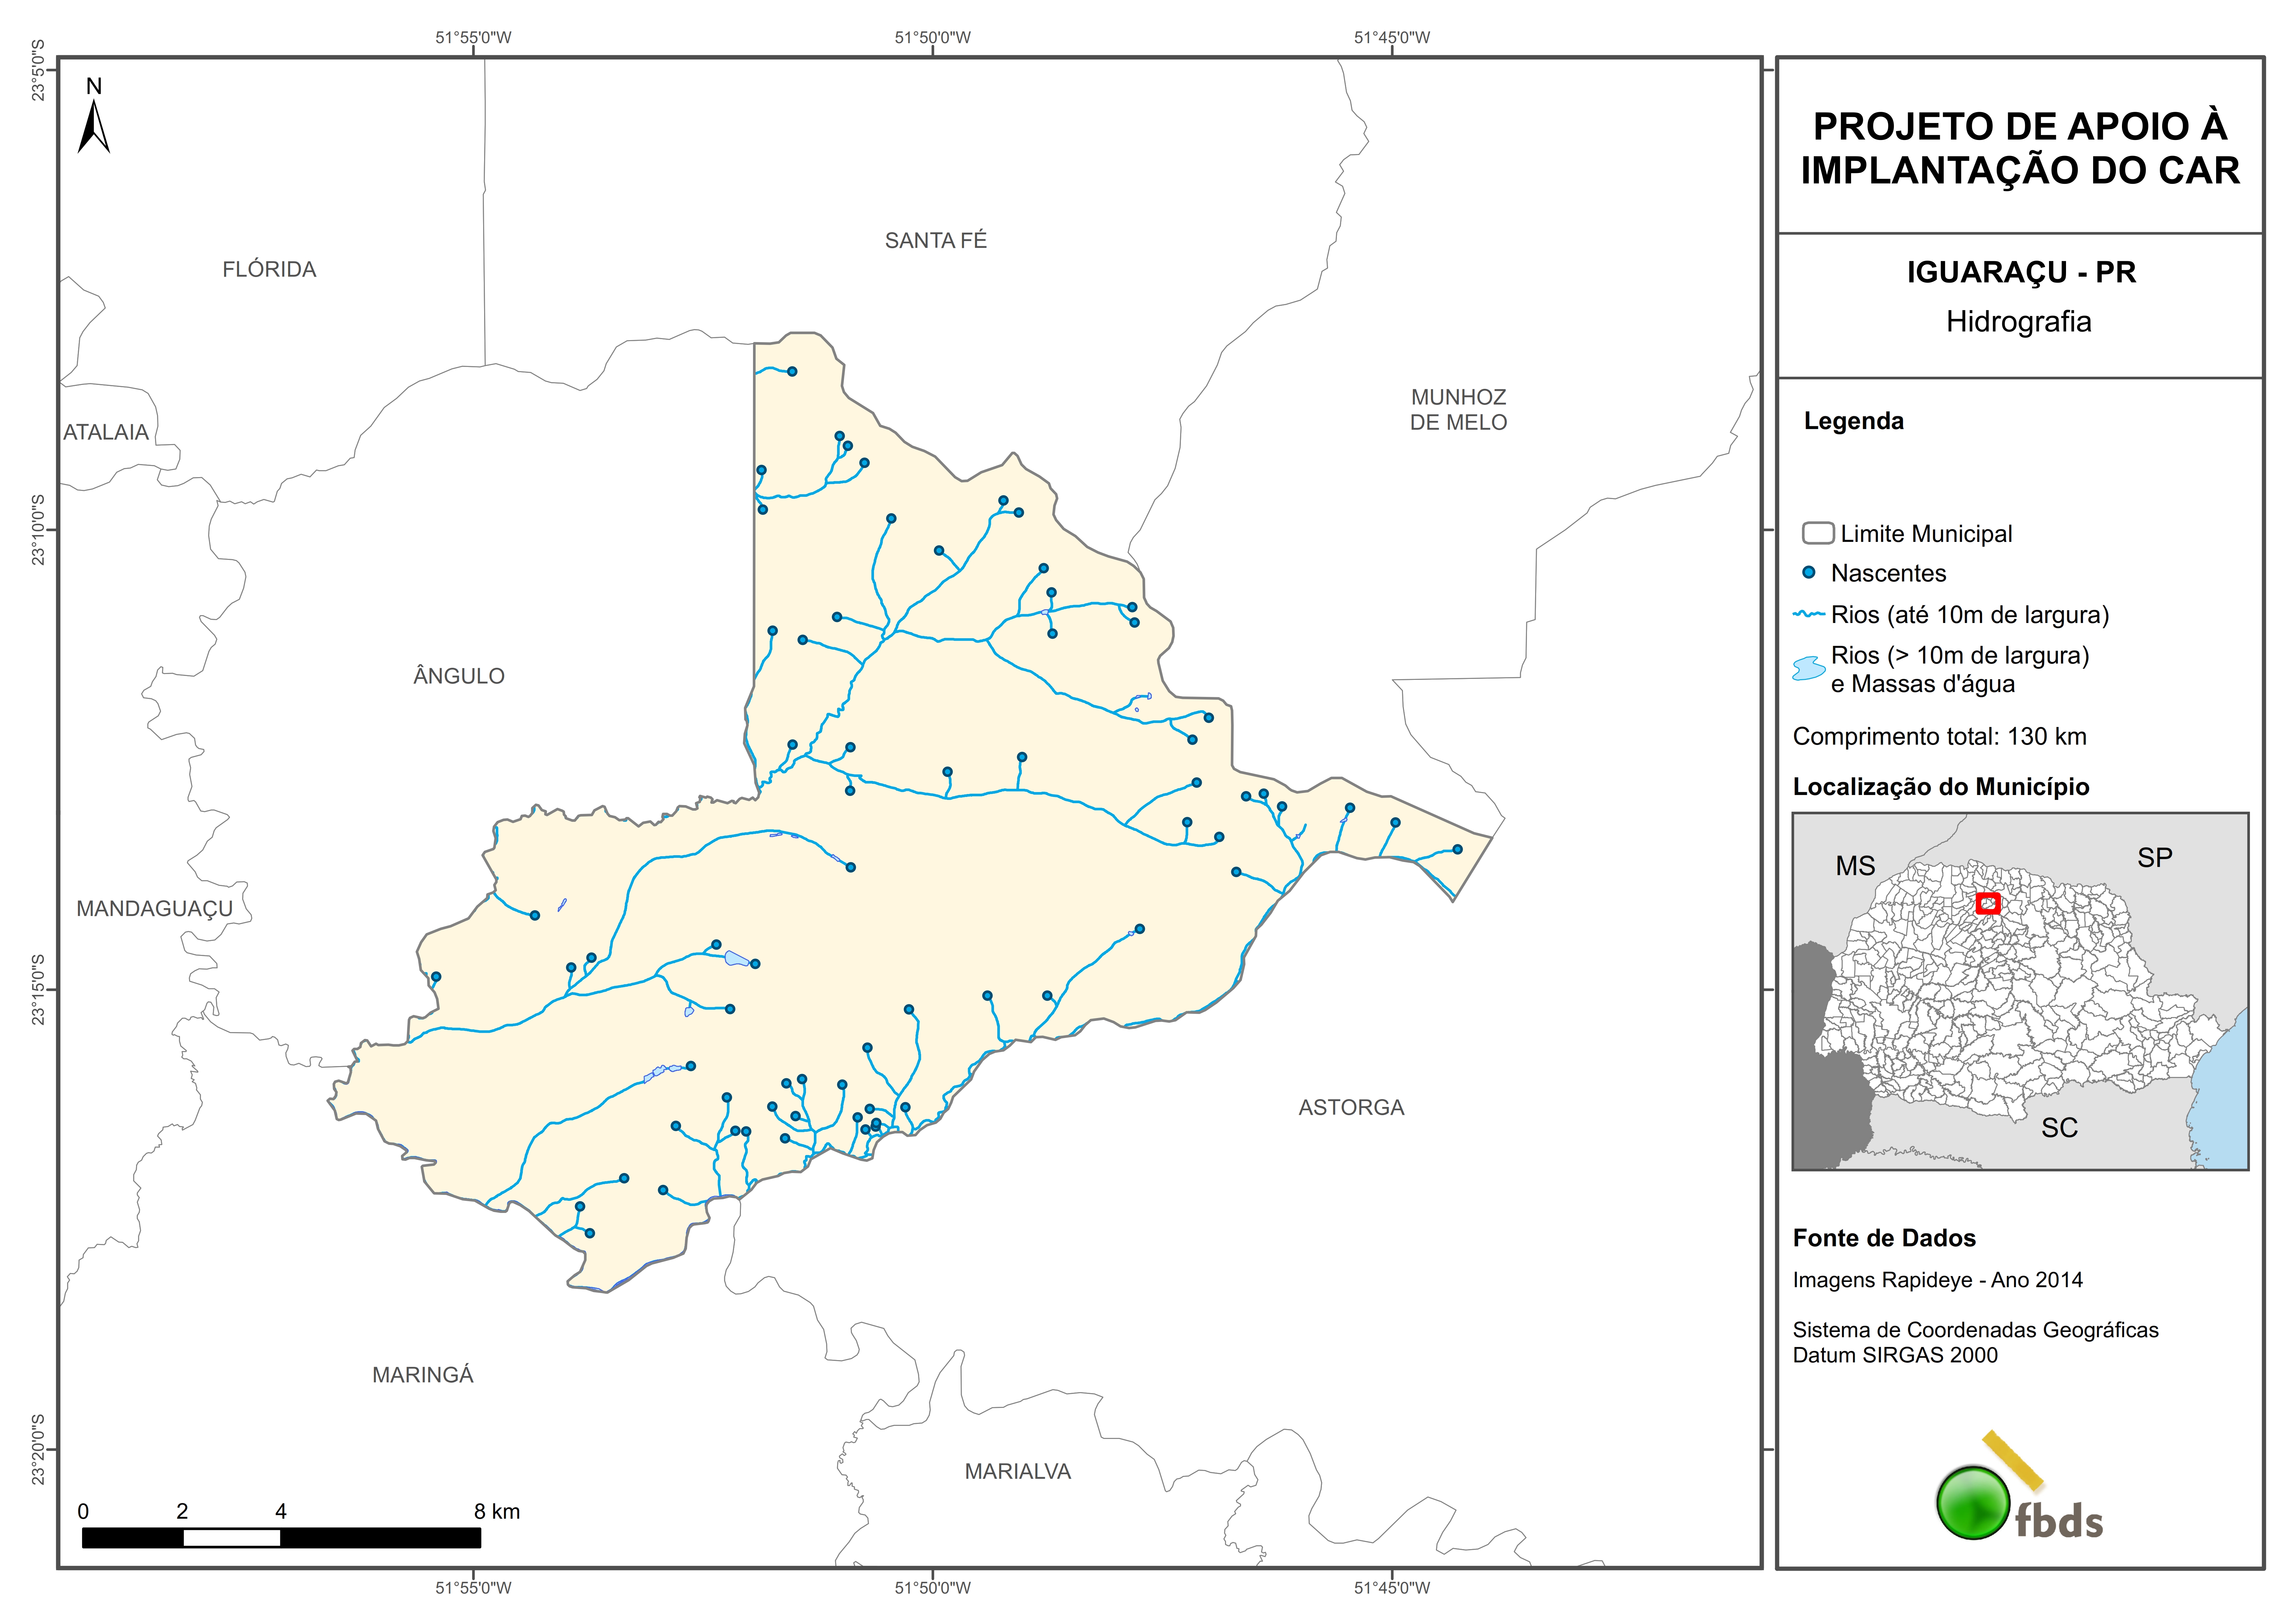
Task: Click the small lake near map center-left
Action: tap(737, 958)
